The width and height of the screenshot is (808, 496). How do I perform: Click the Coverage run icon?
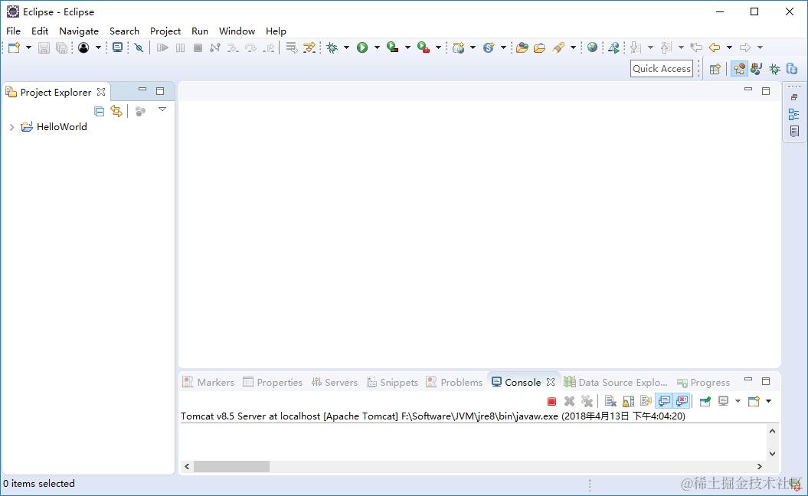point(393,48)
